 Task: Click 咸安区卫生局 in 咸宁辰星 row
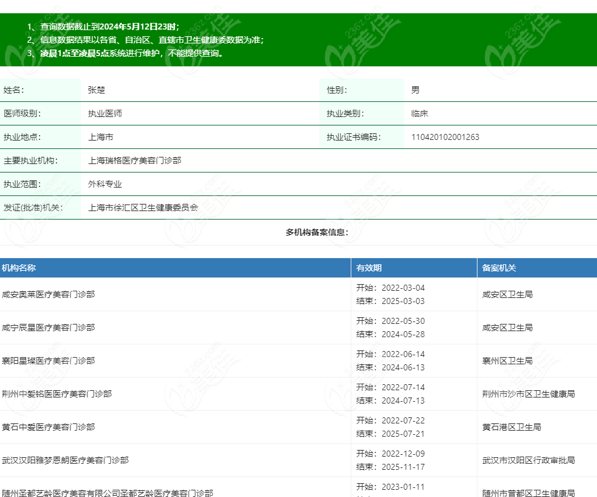point(507,328)
